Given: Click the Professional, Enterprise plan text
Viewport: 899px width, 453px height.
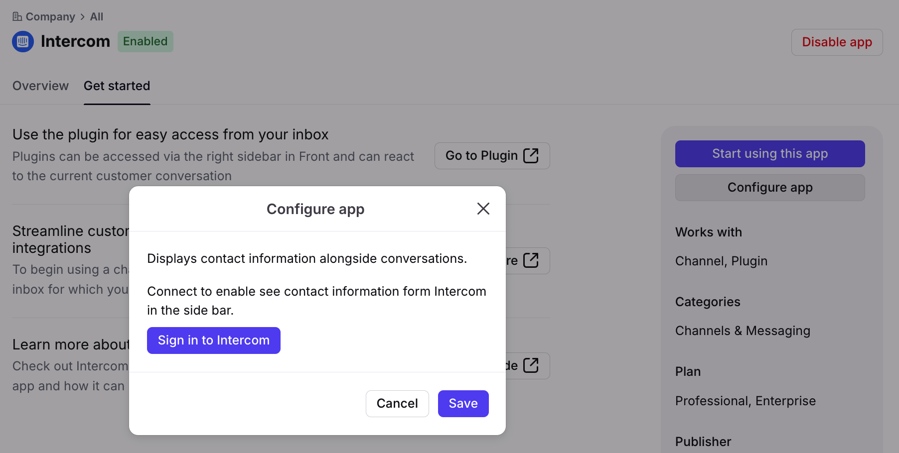Looking at the screenshot, I should pyautogui.click(x=745, y=401).
